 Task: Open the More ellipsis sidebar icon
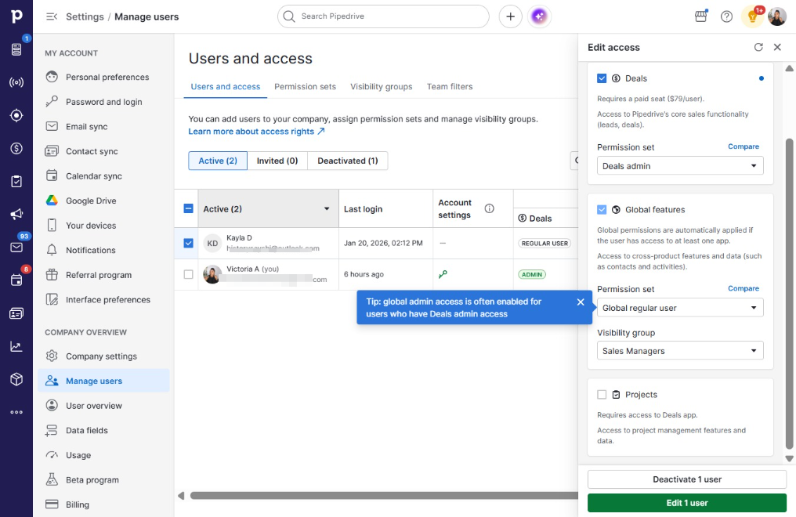[x=16, y=412]
